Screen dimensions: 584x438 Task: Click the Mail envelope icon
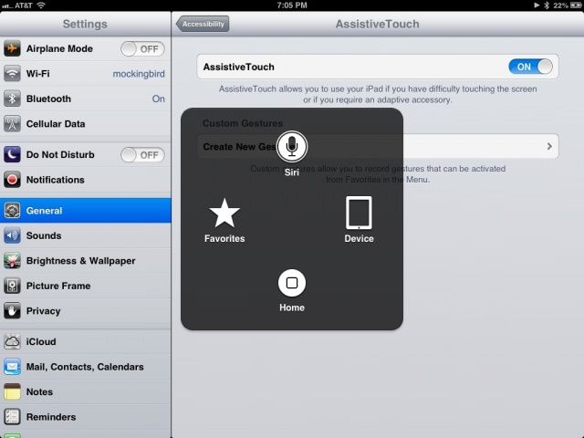pyautogui.click(x=12, y=367)
